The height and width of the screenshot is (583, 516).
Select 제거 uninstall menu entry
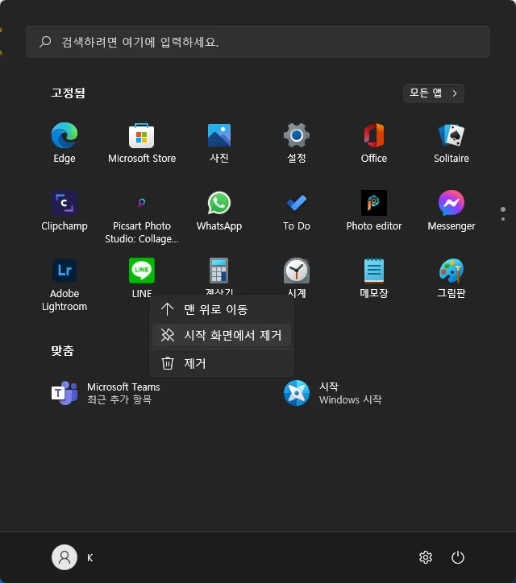(222, 363)
